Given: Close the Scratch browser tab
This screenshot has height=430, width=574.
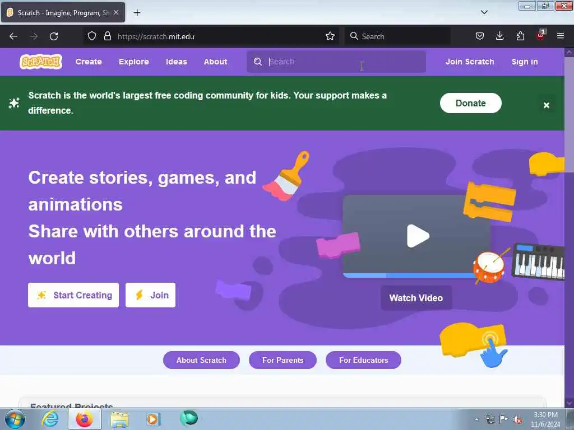Looking at the screenshot, I should (x=116, y=12).
